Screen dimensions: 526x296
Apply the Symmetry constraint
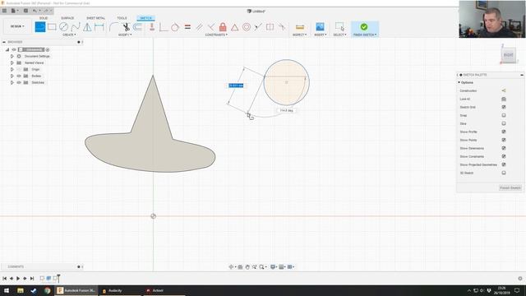(x=270, y=27)
